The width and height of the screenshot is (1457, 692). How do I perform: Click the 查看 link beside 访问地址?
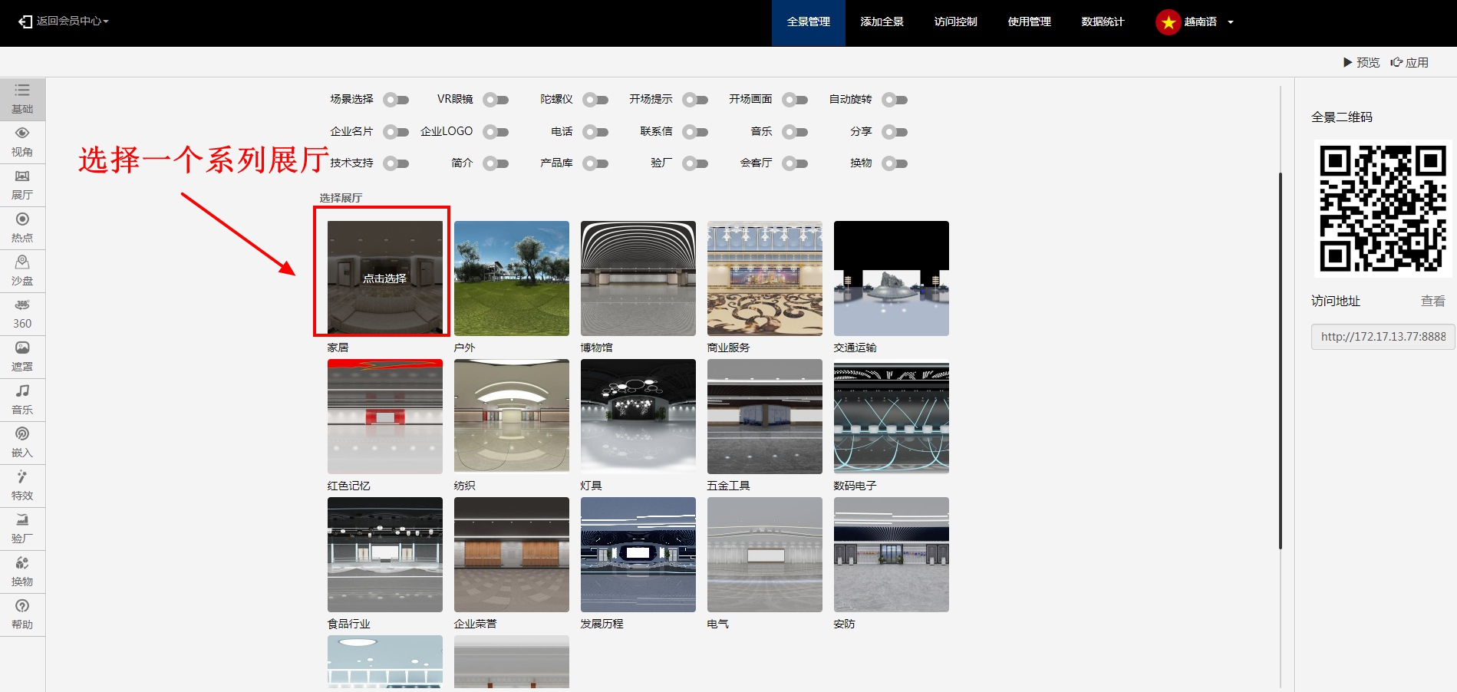(x=1432, y=302)
